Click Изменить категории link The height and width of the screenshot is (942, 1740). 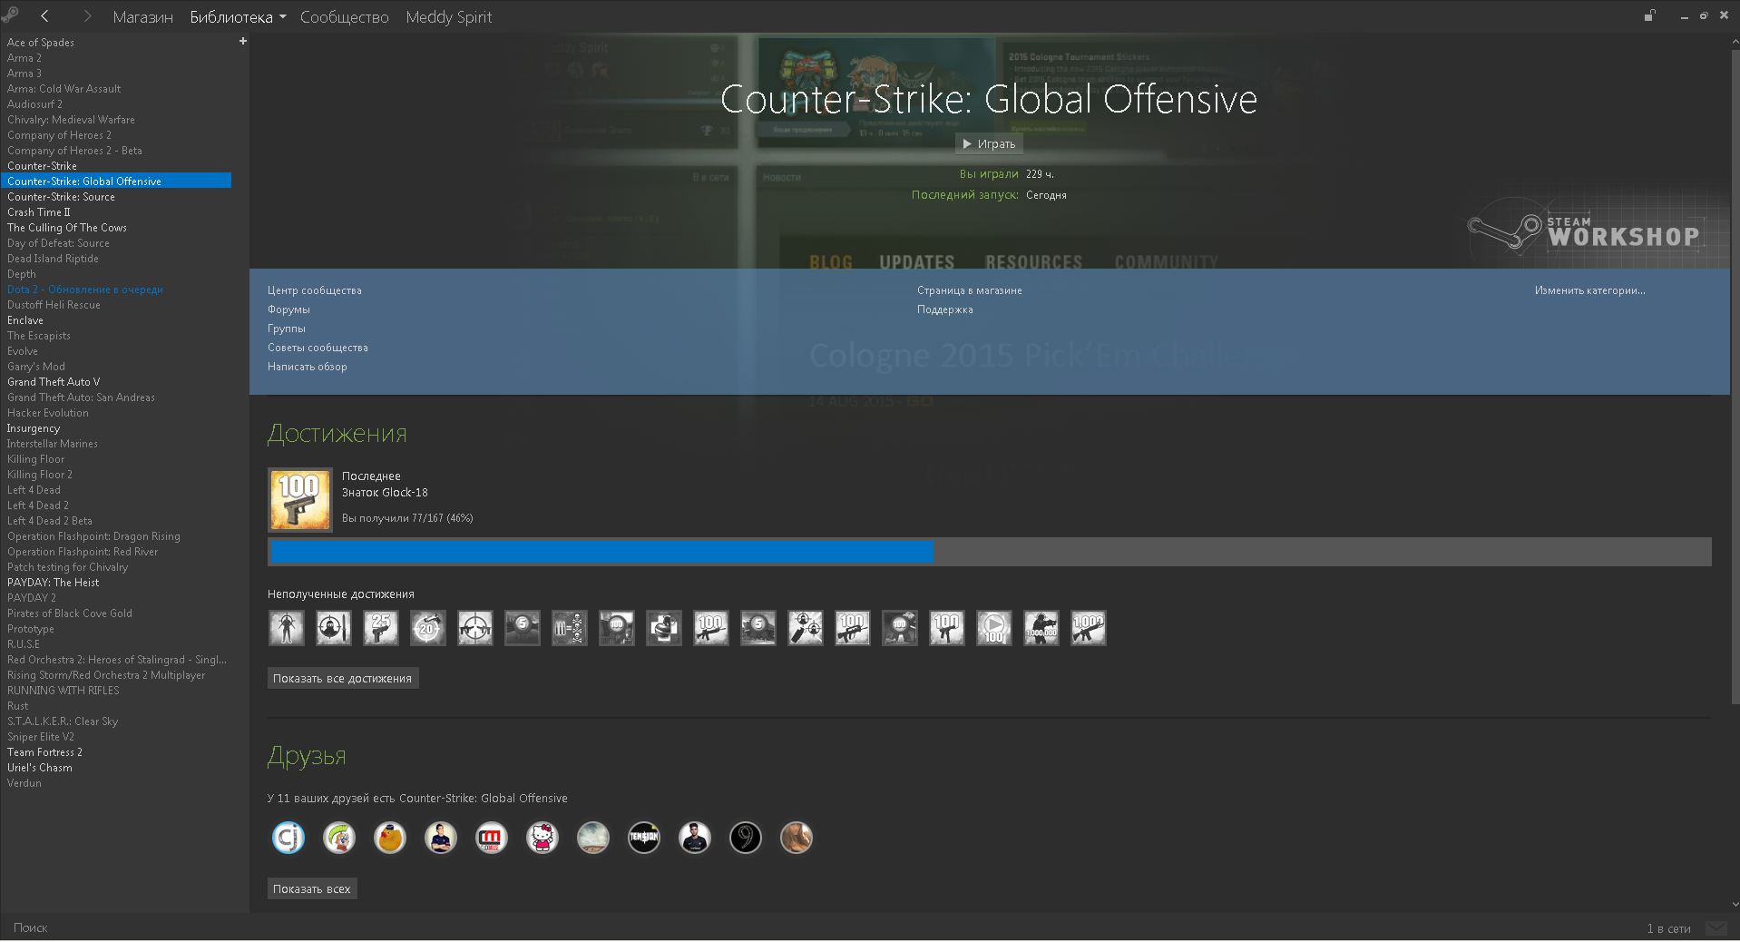pos(1589,290)
